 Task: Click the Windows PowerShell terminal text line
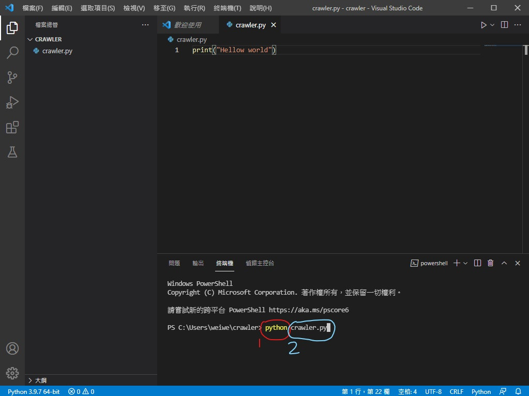(x=200, y=284)
